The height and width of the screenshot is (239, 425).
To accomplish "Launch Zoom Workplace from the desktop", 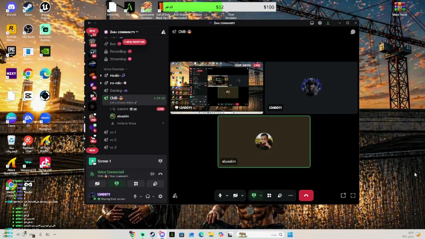I will (x=45, y=121).
